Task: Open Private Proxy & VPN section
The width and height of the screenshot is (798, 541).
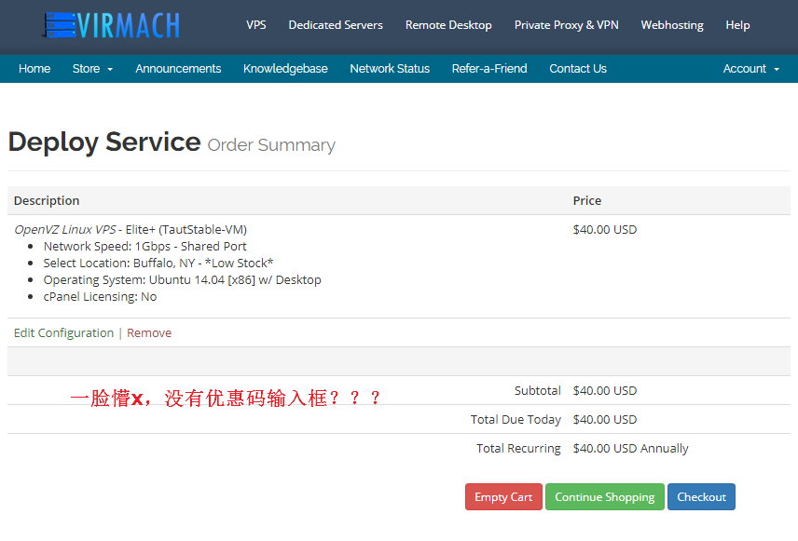Action: 566,25
